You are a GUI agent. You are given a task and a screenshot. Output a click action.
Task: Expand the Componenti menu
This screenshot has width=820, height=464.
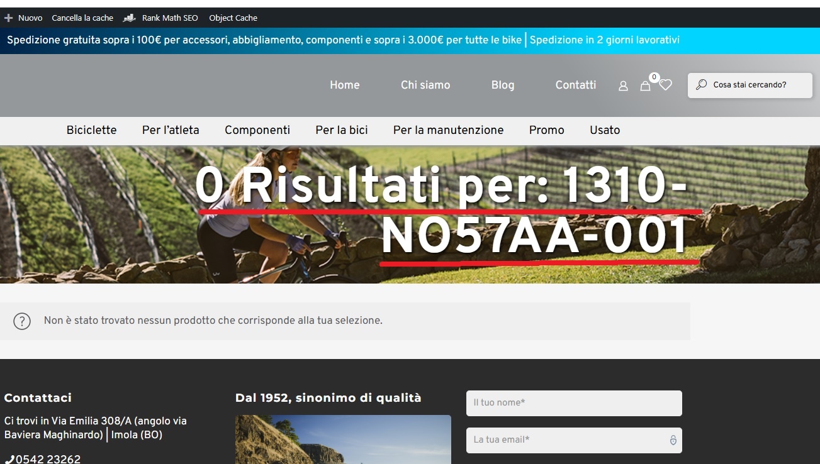coord(257,130)
